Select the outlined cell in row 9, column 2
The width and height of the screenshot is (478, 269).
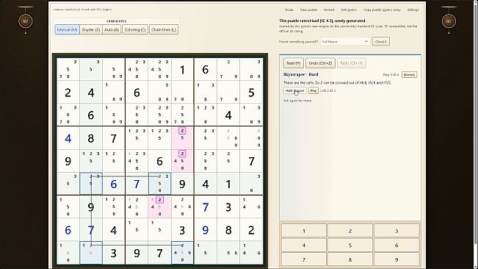(x=91, y=253)
